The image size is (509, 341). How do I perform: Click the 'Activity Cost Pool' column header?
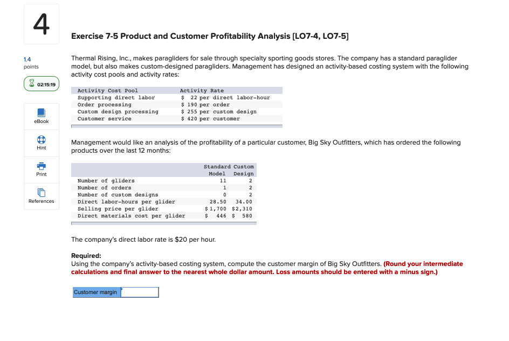point(107,91)
